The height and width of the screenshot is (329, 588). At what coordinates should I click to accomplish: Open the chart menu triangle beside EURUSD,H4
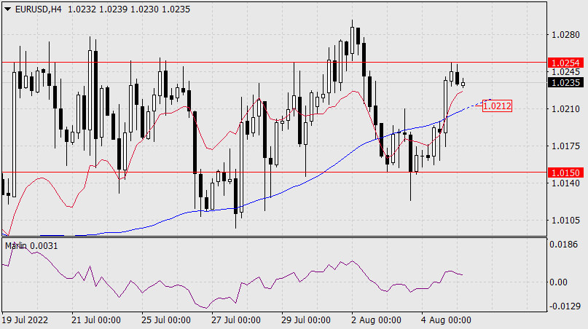coord(7,9)
